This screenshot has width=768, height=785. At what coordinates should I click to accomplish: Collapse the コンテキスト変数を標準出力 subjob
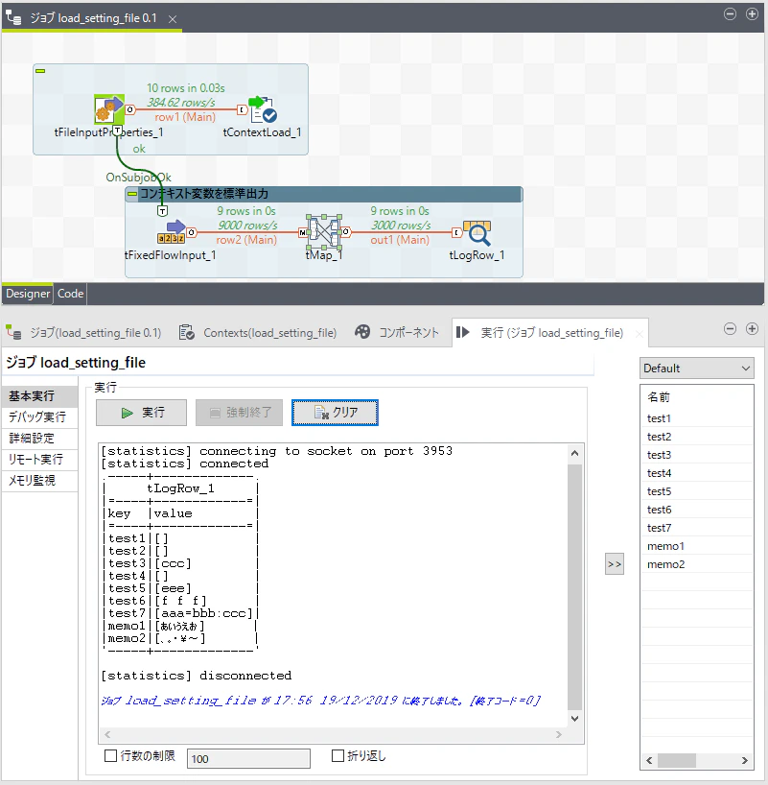[x=132, y=194]
